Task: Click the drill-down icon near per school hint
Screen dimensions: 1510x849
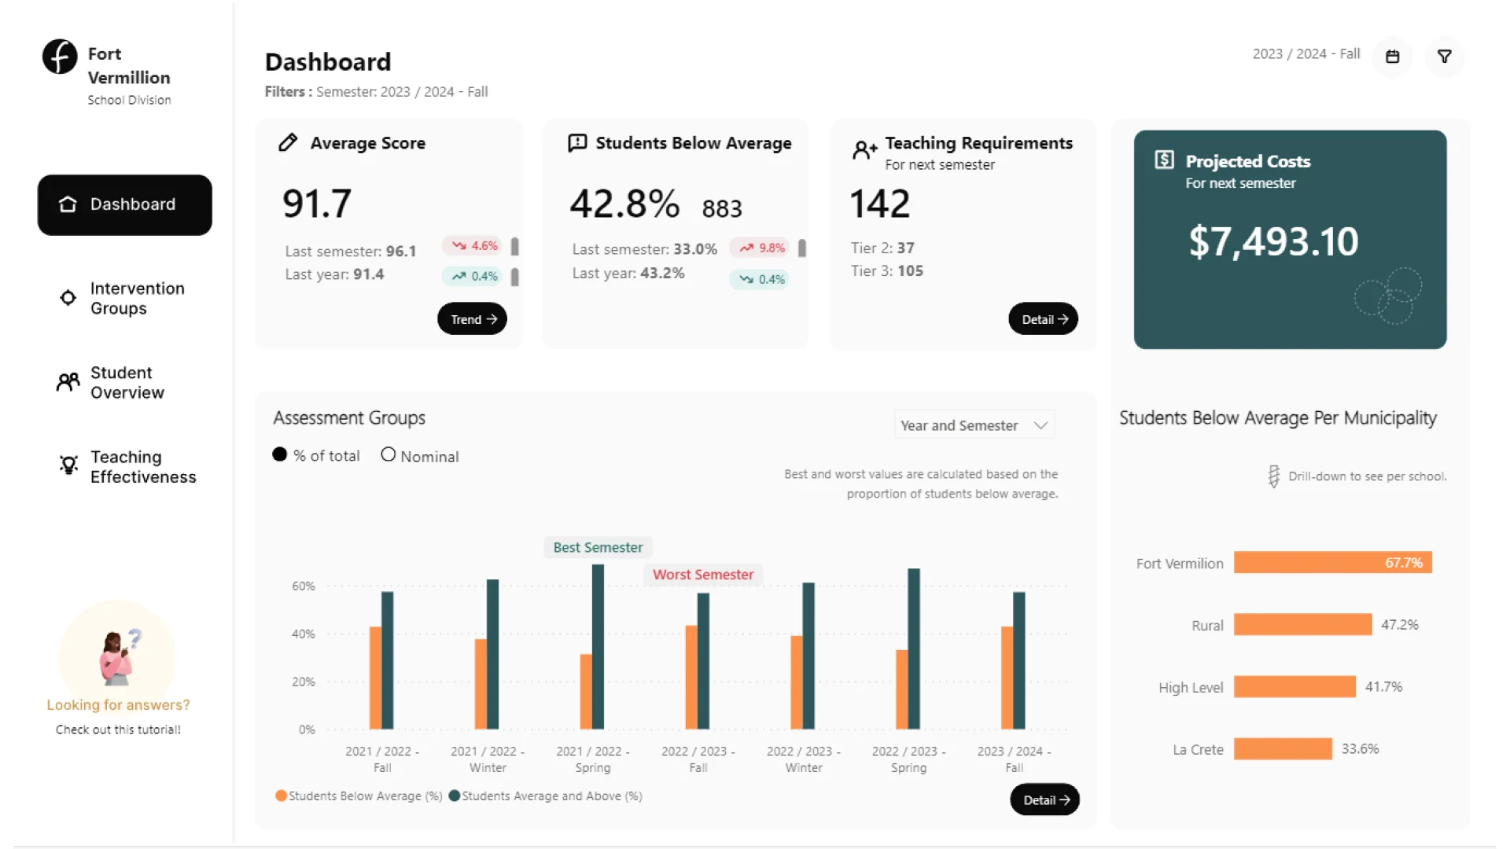Action: click(x=1273, y=476)
